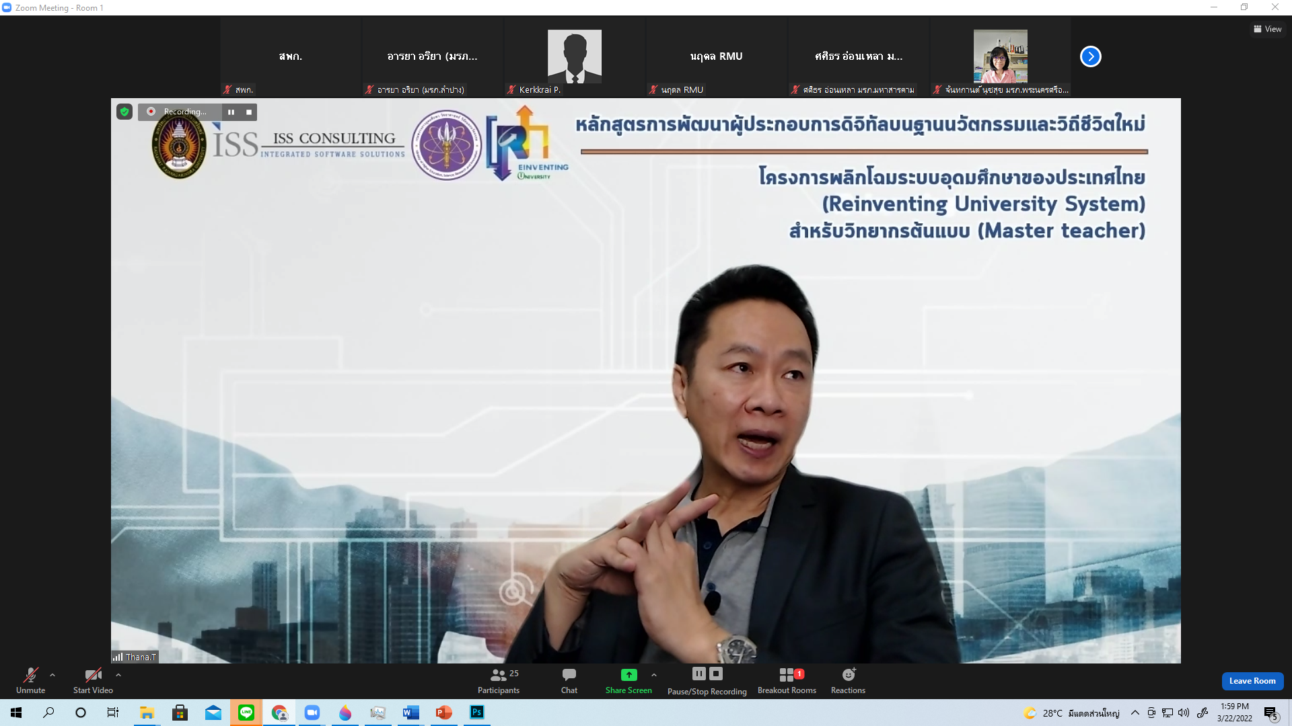Open Microsoft Store from the taskbar
1292x726 pixels.
180,713
